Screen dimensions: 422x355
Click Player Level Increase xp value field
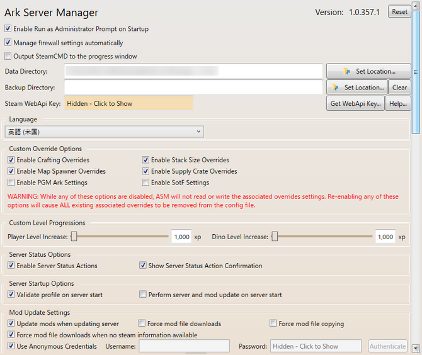coord(181,237)
